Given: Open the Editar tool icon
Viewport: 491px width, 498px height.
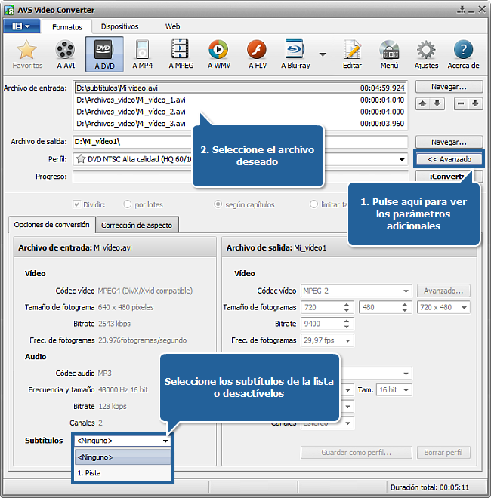Looking at the screenshot, I should click(x=352, y=53).
